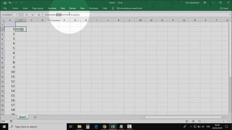Expand the formula bar chevron
232x130 pixels.
coord(229,14)
